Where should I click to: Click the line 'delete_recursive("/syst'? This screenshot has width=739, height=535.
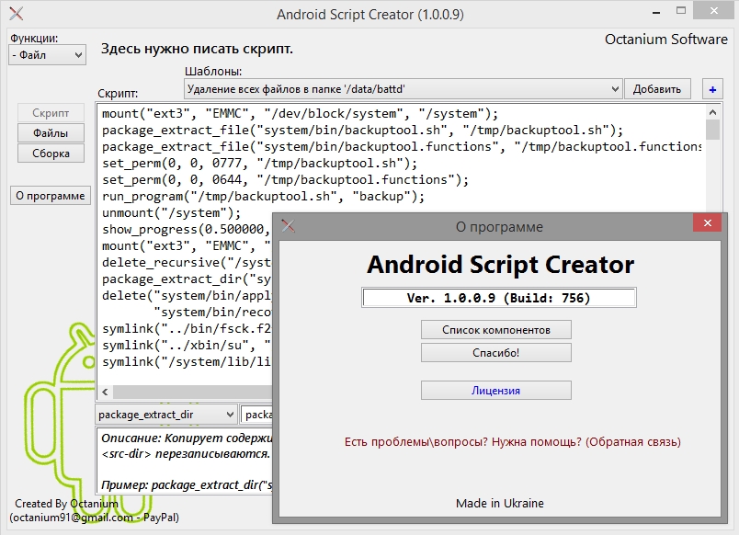coord(187,263)
